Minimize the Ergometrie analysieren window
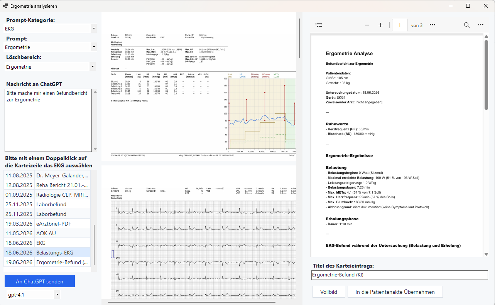Image resolution: width=495 pixels, height=305 pixels. tap(450, 6)
